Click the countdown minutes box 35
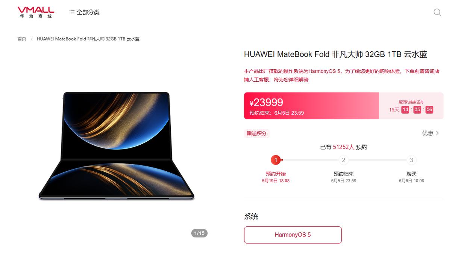The image size is (467, 253). 417,109
